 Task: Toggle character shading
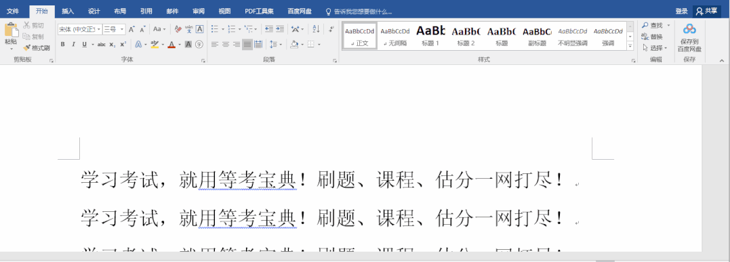(x=188, y=45)
